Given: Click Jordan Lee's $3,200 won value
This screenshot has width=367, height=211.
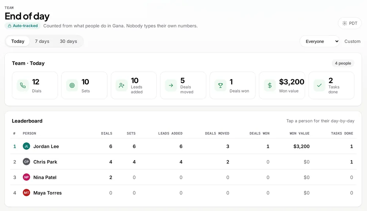Looking at the screenshot, I should pos(301,146).
